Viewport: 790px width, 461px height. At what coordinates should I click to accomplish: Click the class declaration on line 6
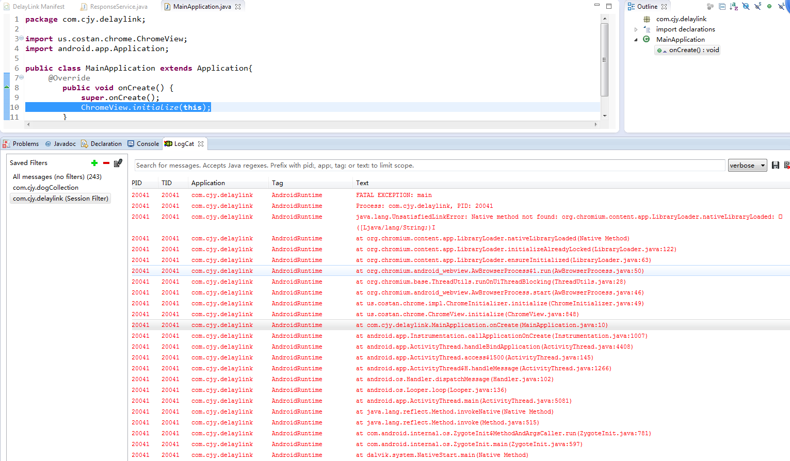tap(139, 68)
